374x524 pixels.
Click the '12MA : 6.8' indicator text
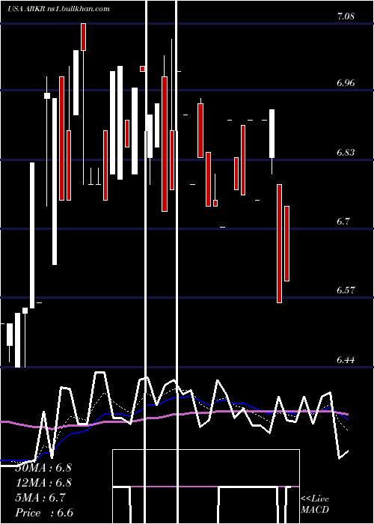click(43, 483)
